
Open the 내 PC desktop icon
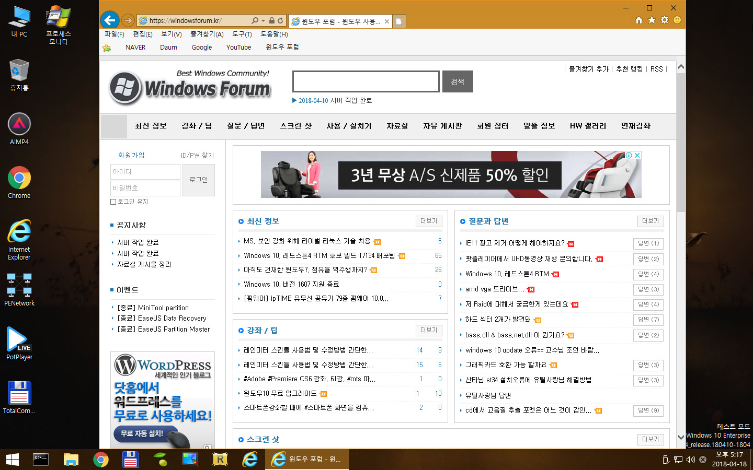tap(19, 21)
